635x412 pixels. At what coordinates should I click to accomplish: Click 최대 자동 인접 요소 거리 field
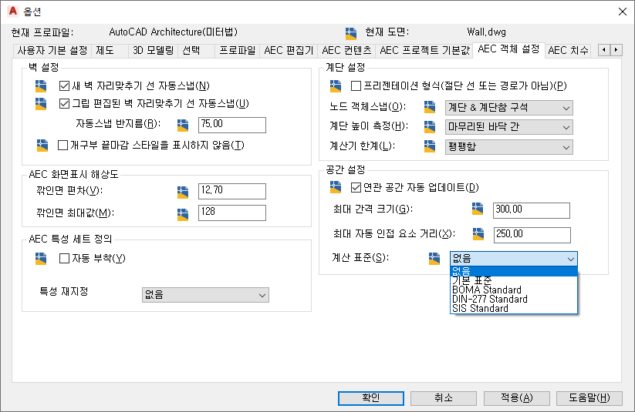[532, 235]
